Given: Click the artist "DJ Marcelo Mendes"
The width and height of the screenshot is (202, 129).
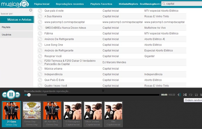Looking at the screenshot, I should (114, 62).
